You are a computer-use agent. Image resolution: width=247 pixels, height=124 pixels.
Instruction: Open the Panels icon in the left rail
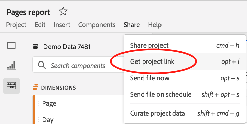11,45
